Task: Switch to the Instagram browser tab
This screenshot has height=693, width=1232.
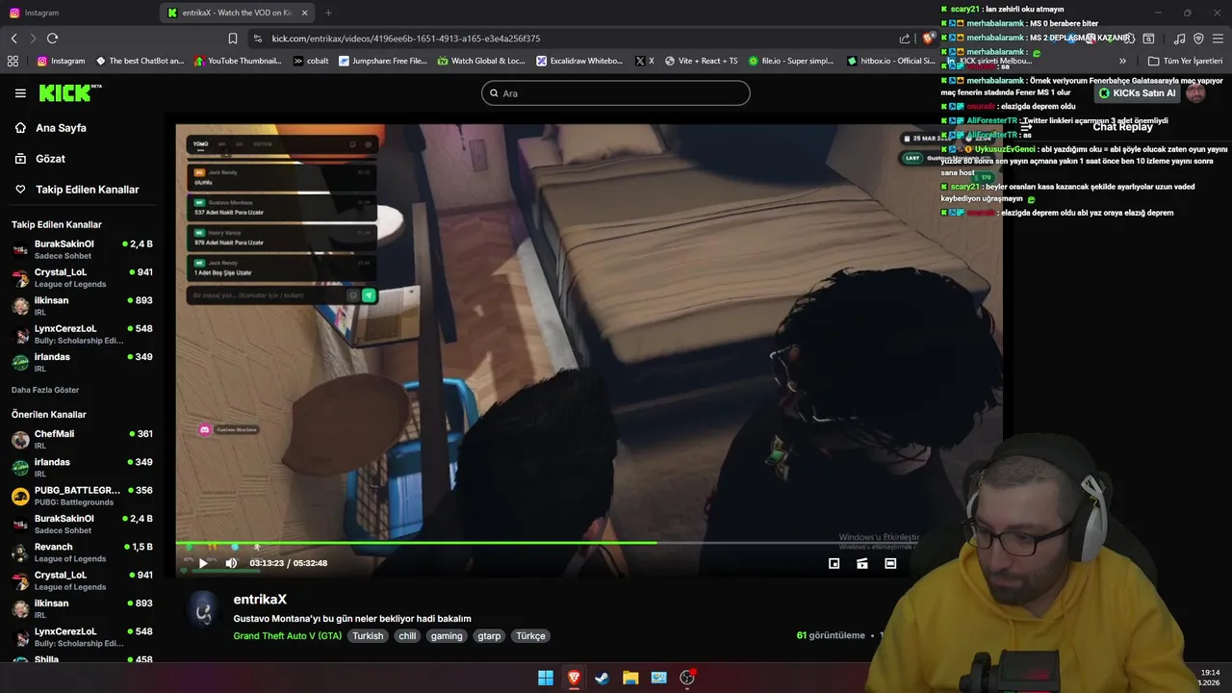Action: 77,13
